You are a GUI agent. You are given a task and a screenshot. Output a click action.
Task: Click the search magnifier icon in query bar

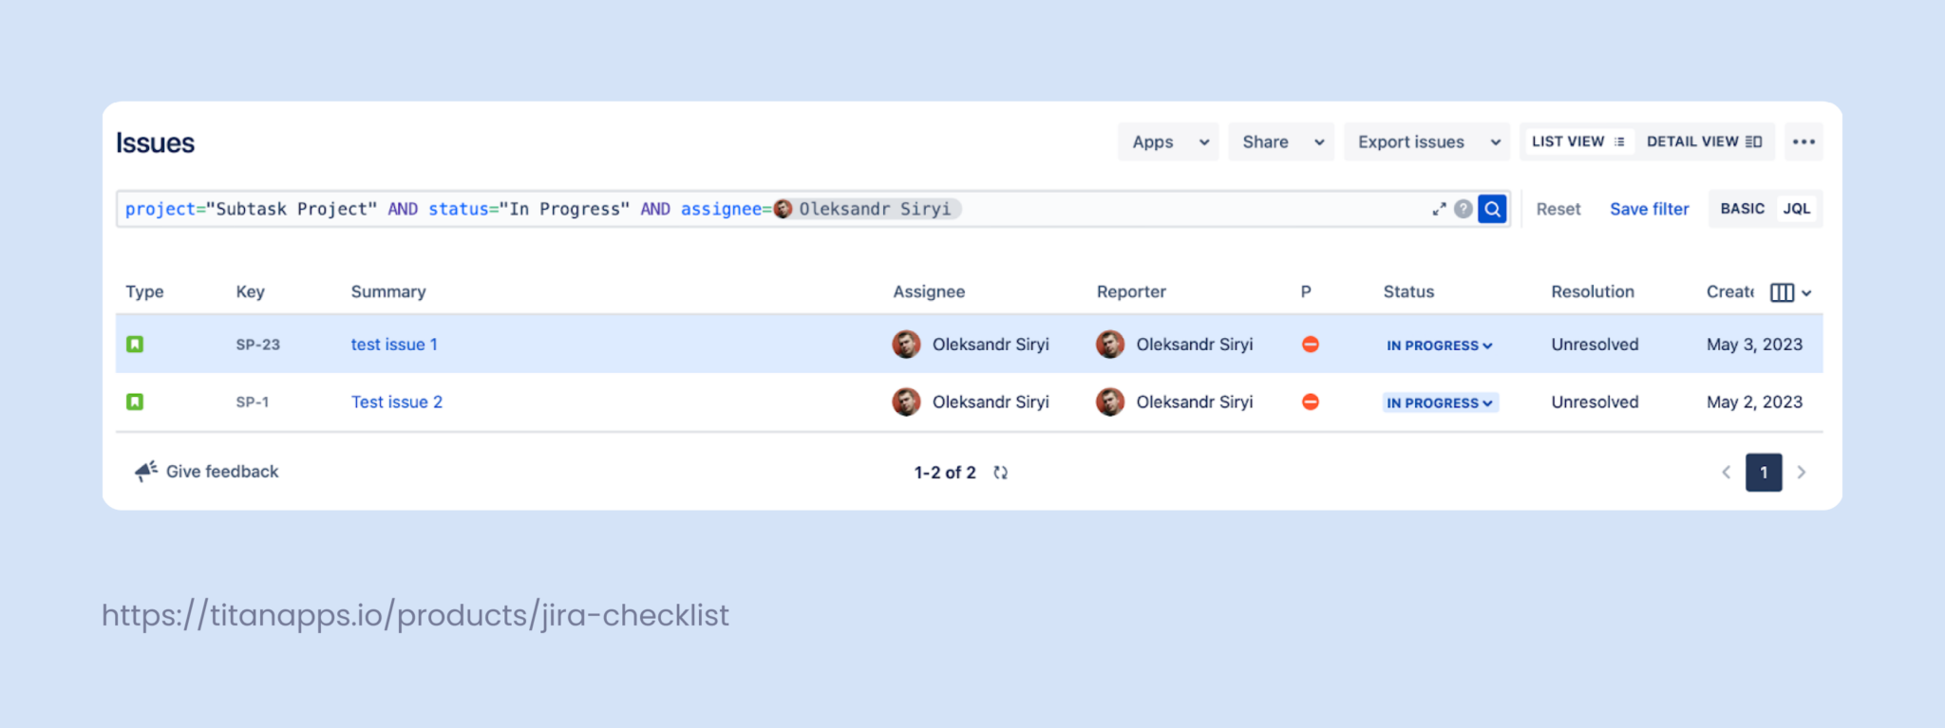(x=1492, y=209)
